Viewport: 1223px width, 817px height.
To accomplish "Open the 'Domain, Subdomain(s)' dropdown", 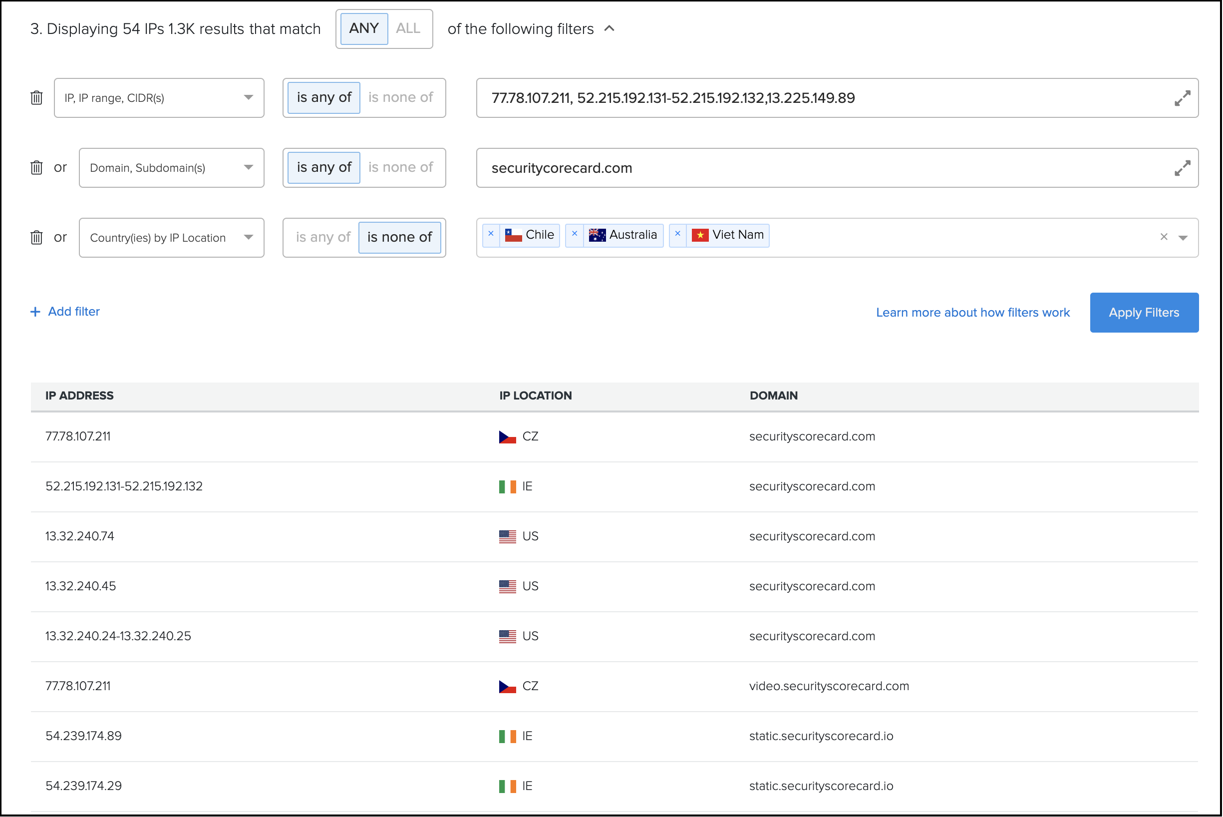I will 172,168.
